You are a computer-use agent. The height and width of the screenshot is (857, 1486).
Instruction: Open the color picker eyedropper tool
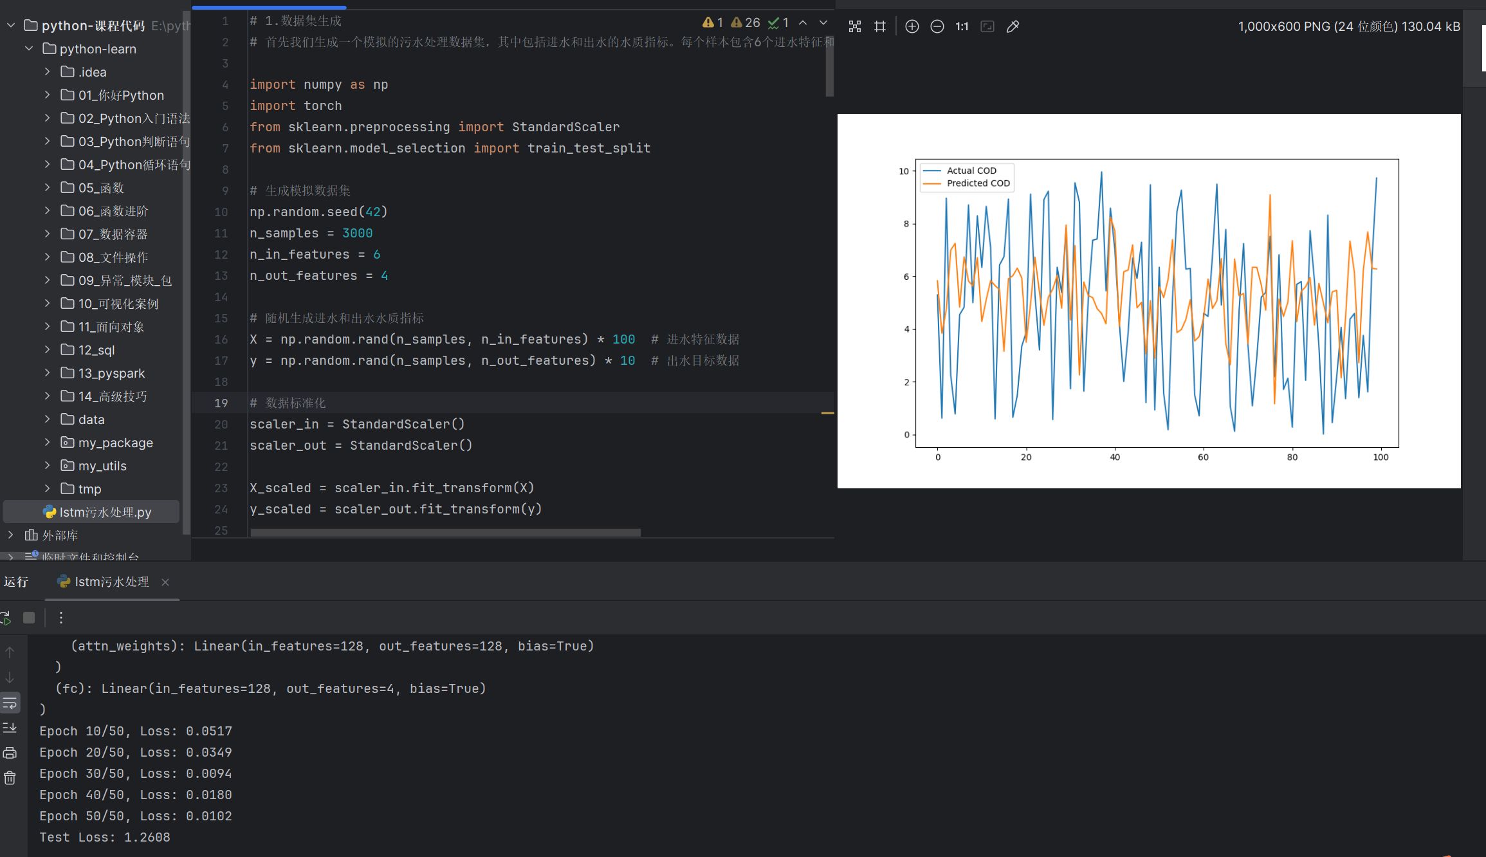(1013, 26)
